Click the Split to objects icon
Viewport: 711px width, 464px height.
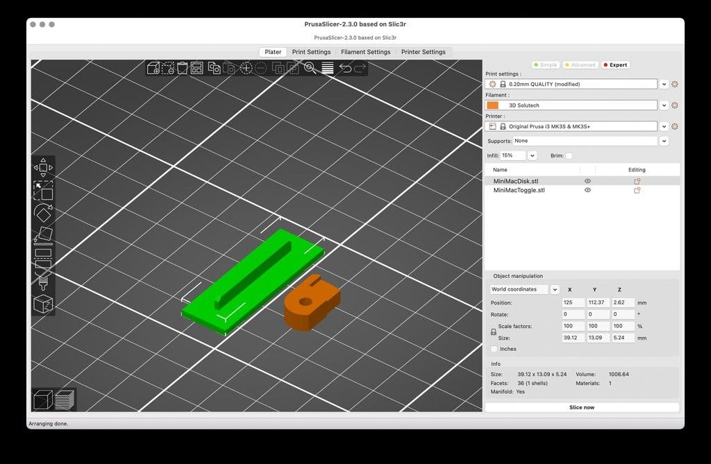278,69
